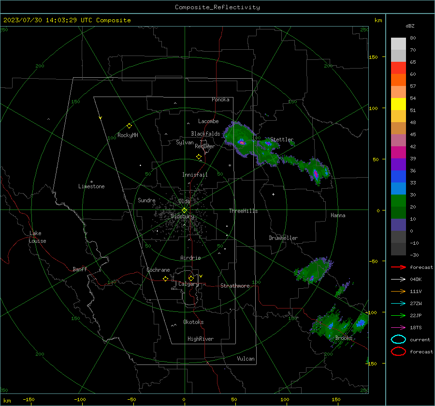The image size is (435, 406).
Task: Click the RedDeer city label
Action: tap(205, 146)
